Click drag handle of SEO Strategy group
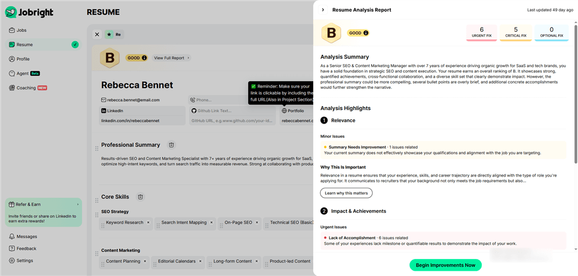 [x=97, y=214]
